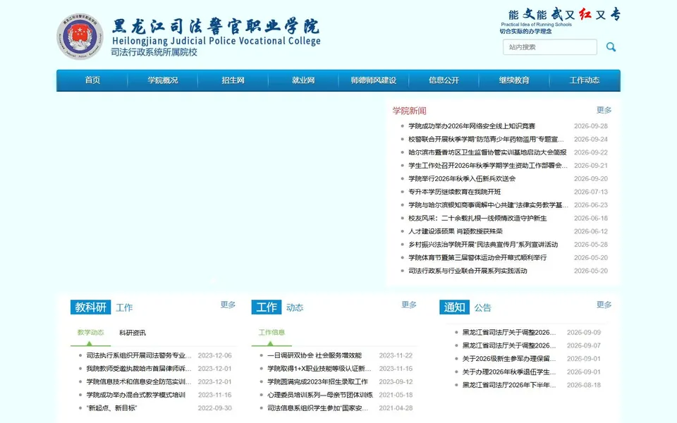Viewport: 677px width, 423px height.
Task: Open article 学院圆满完成2023年招生录取工作
Action: pyautogui.click(x=317, y=382)
